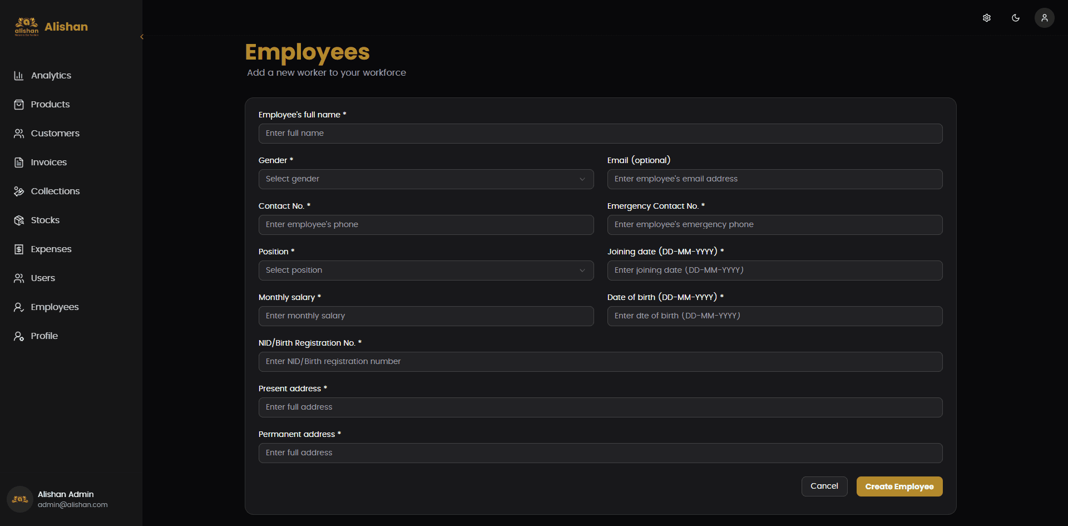The height and width of the screenshot is (526, 1068).
Task: Click the Alishan brand name
Action: tap(66, 27)
